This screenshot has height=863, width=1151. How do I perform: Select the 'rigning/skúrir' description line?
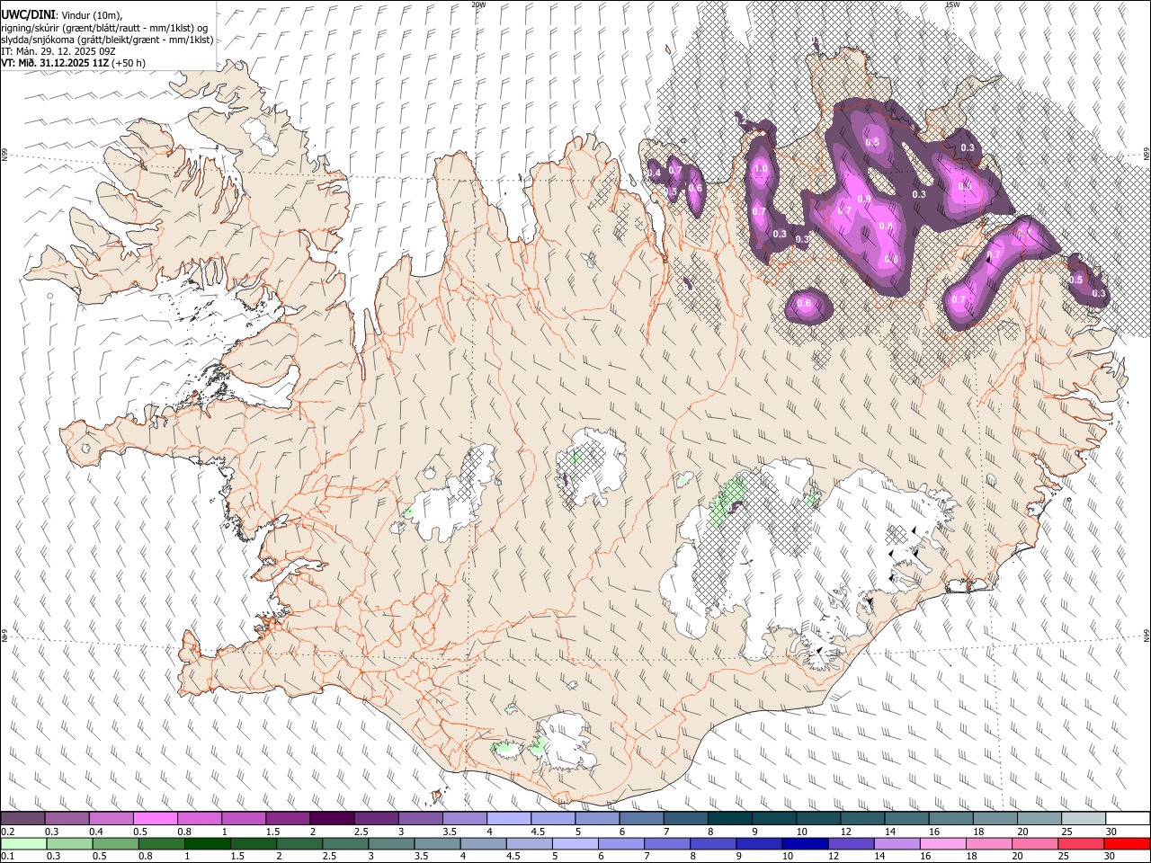103,28
